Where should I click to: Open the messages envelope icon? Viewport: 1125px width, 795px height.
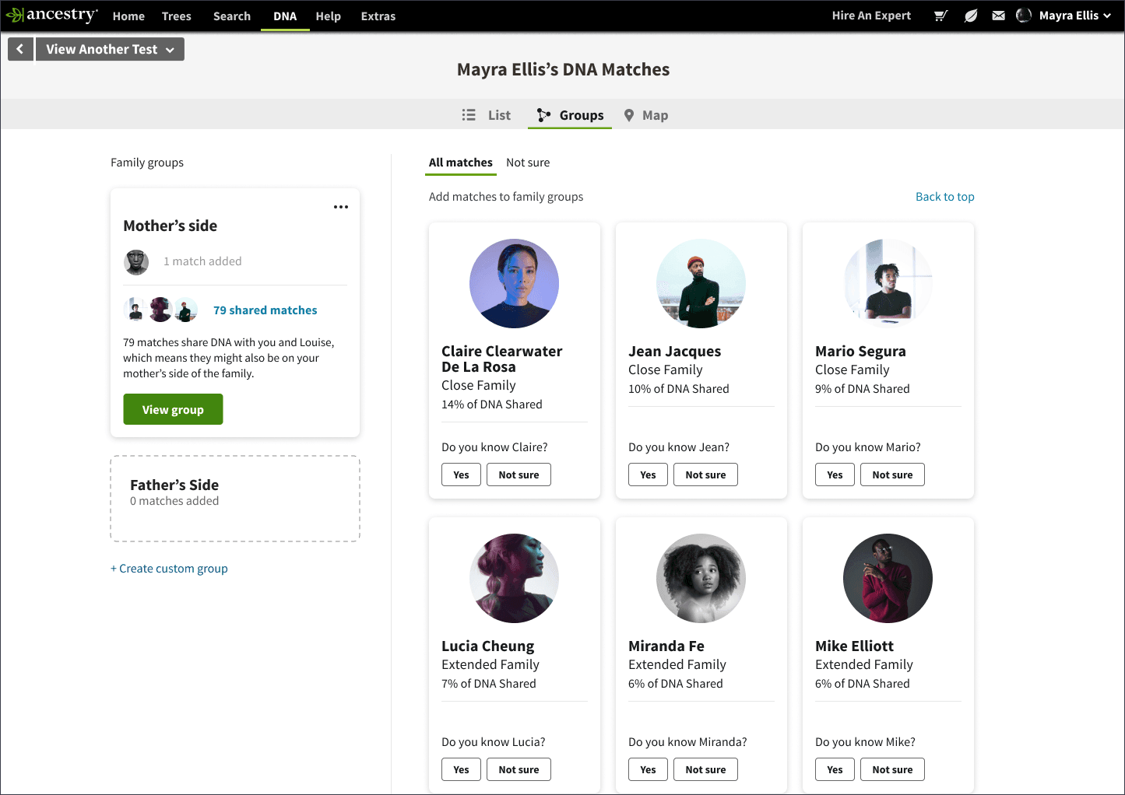[x=998, y=16]
